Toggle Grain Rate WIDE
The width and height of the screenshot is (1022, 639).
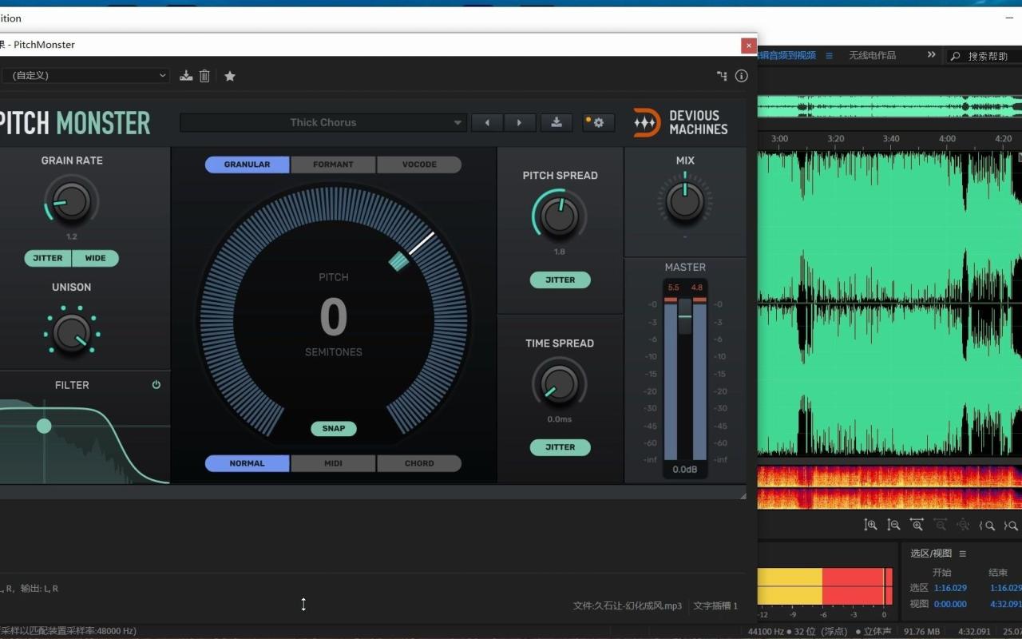point(95,258)
